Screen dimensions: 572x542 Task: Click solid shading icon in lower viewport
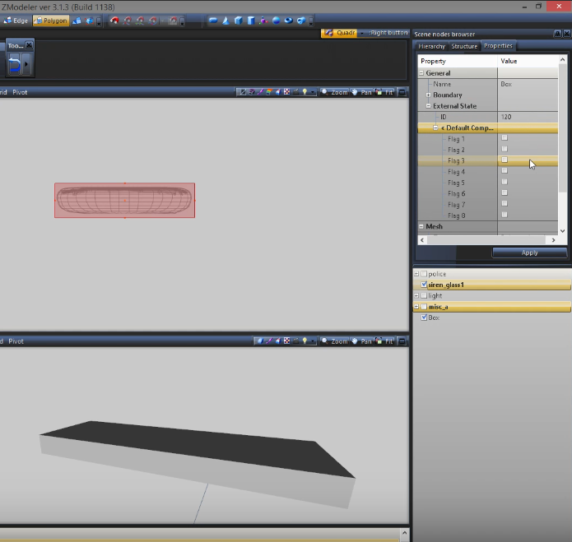(260, 341)
